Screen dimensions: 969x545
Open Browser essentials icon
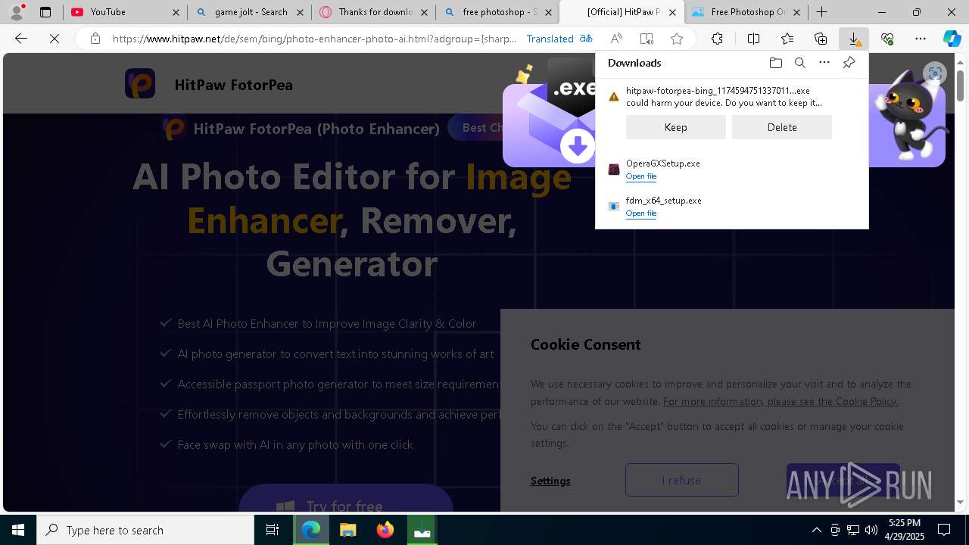tap(887, 39)
